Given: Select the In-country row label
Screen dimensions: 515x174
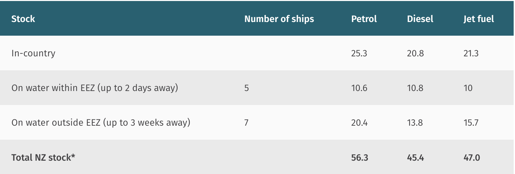Looking at the screenshot, I should point(33,53).
